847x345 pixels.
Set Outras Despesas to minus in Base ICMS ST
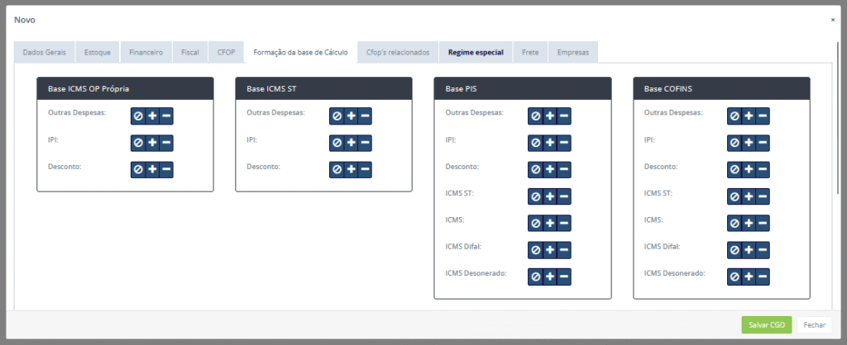pyautogui.click(x=365, y=116)
